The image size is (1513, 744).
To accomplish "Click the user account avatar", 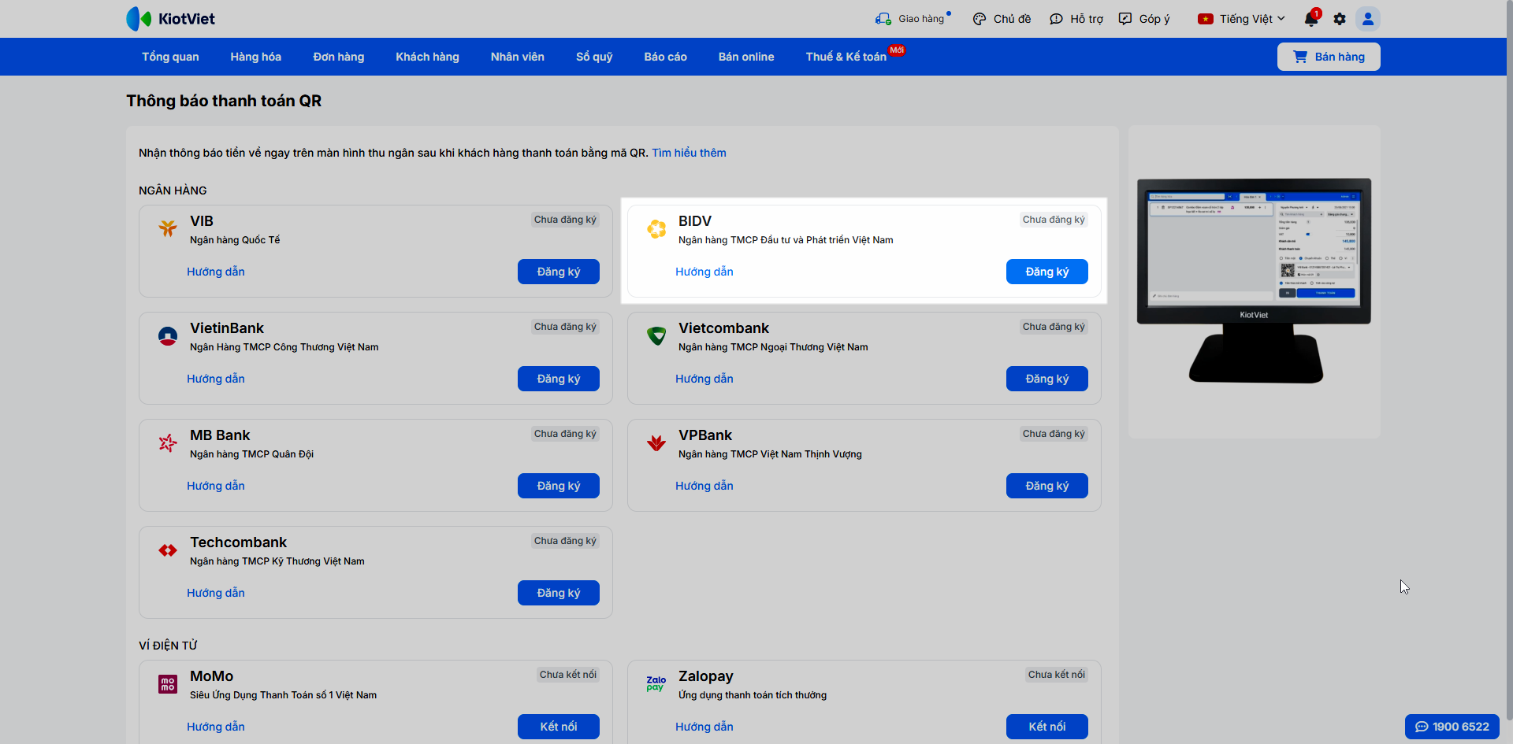I will 1368,19.
